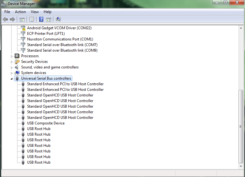Image resolution: width=245 pixels, height=177 pixels.
Task: Open the Action menu
Action: point(20,12)
